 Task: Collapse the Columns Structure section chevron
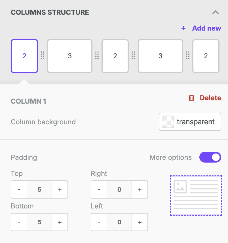point(216,12)
